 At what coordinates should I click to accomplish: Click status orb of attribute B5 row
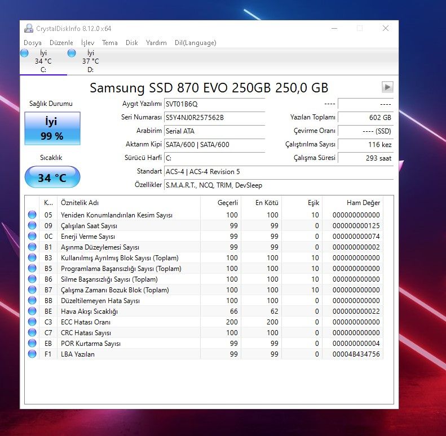32,268
